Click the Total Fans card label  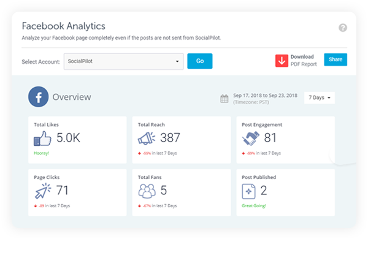click(150, 177)
